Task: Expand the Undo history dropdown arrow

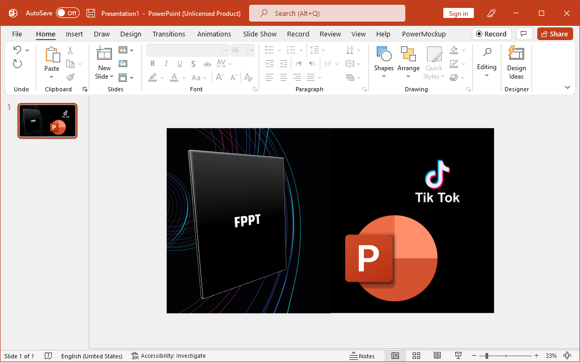Action: point(27,50)
